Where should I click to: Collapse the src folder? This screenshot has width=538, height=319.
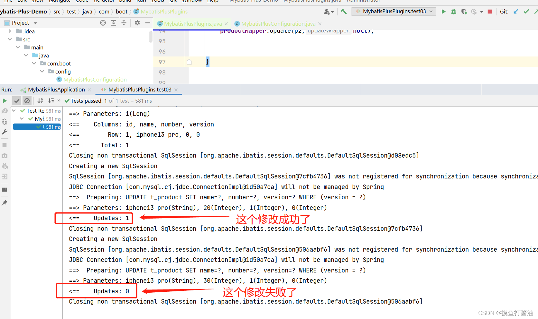click(x=10, y=39)
